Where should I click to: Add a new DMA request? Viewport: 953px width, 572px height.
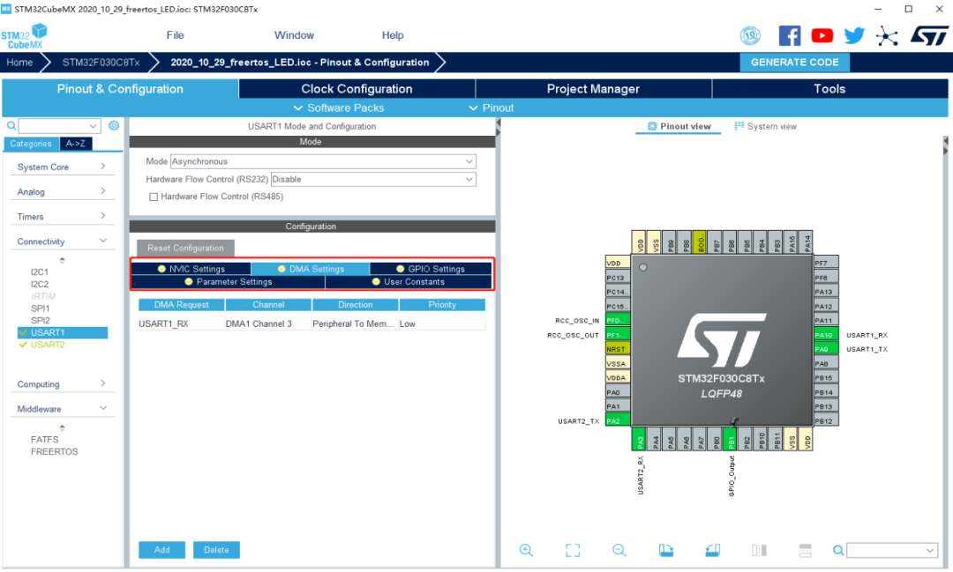tap(161, 550)
